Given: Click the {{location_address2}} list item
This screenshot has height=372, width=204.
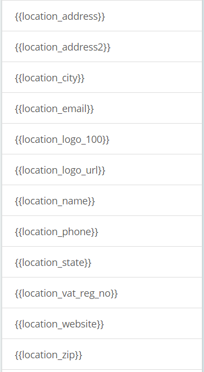Looking at the screenshot, I should click(x=102, y=47).
